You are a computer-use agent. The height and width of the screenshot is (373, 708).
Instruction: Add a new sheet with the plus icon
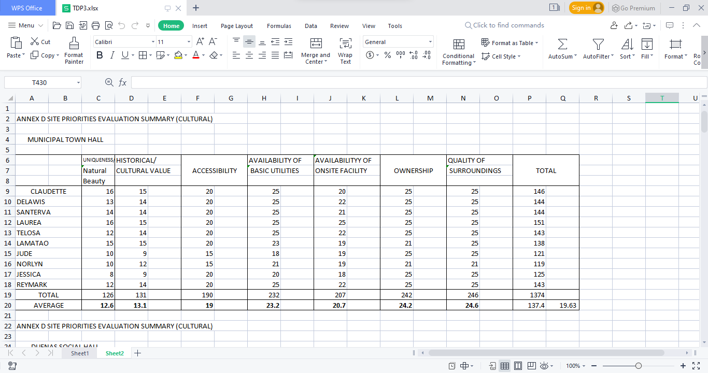pyautogui.click(x=137, y=353)
